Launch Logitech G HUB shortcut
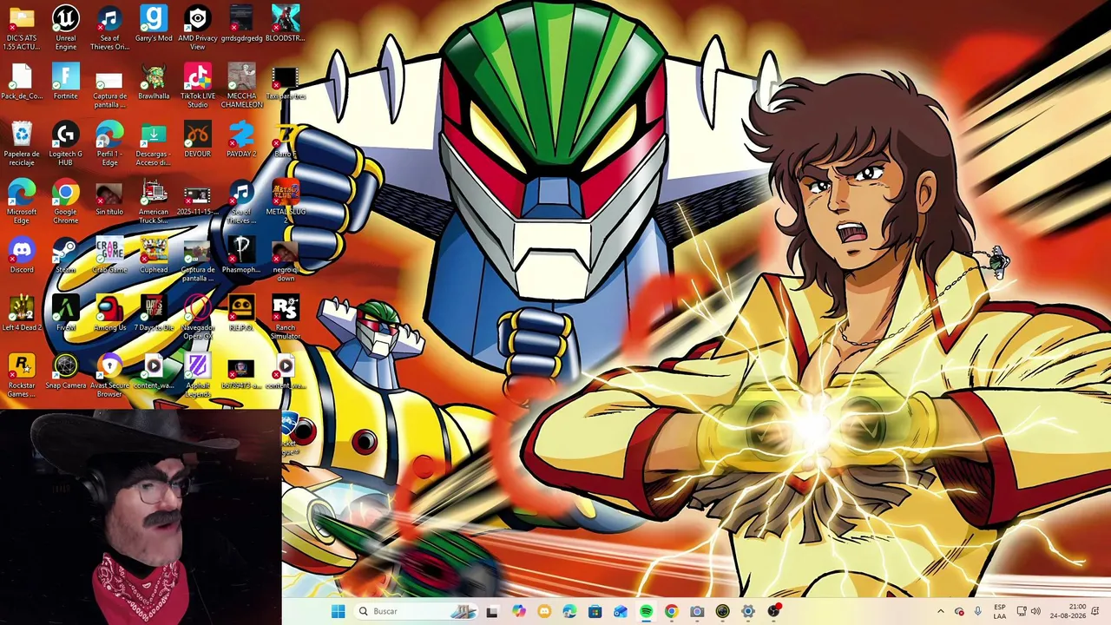 click(x=65, y=143)
